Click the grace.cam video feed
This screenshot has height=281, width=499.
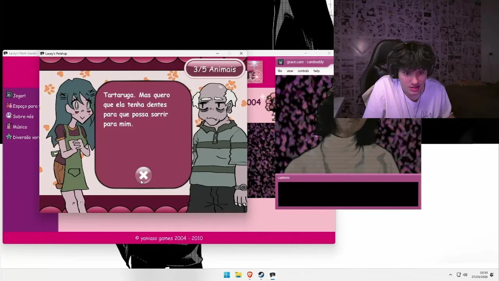pos(348,124)
